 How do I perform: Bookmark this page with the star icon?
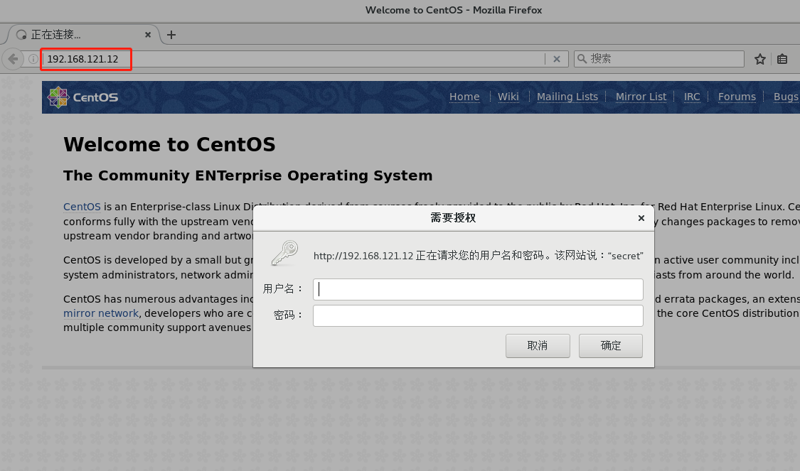(x=760, y=59)
